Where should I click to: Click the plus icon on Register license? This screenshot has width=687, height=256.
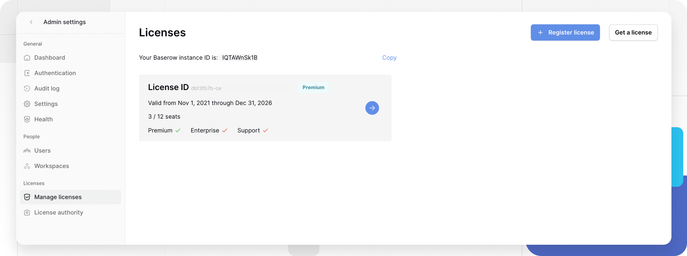(540, 32)
